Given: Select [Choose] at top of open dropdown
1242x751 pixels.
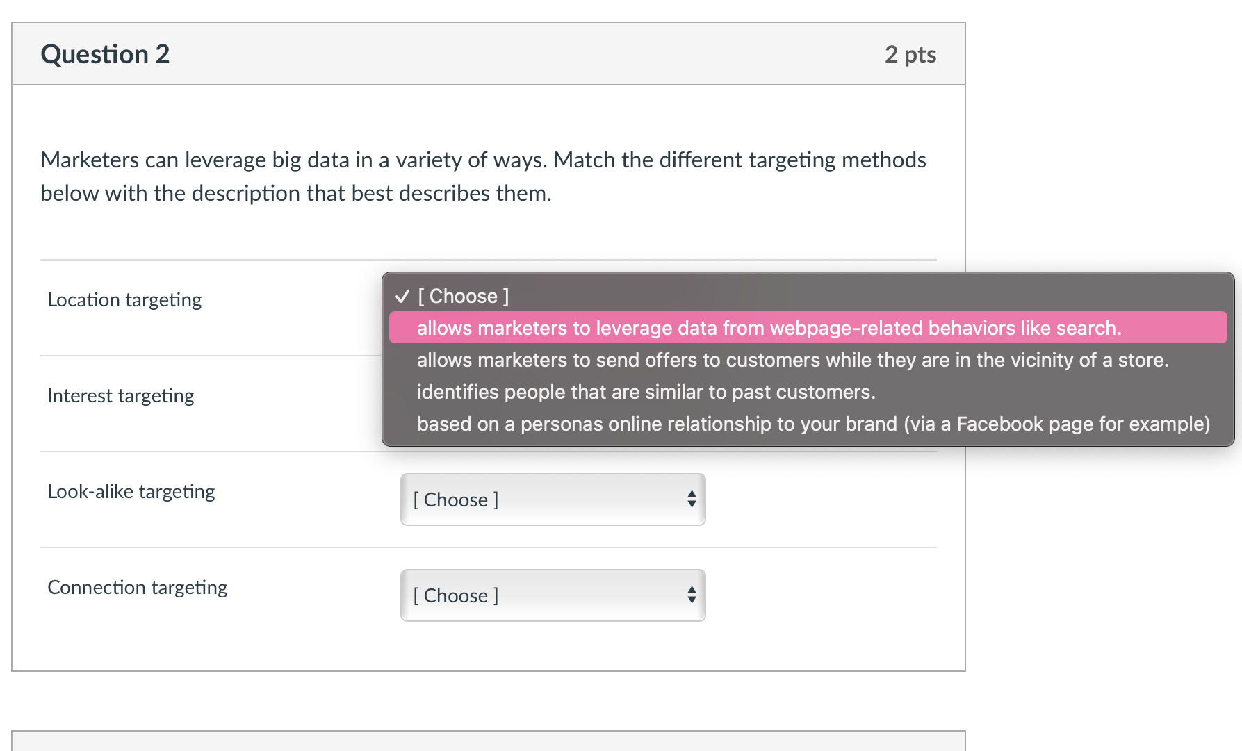Looking at the screenshot, I should [x=463, y=296].
